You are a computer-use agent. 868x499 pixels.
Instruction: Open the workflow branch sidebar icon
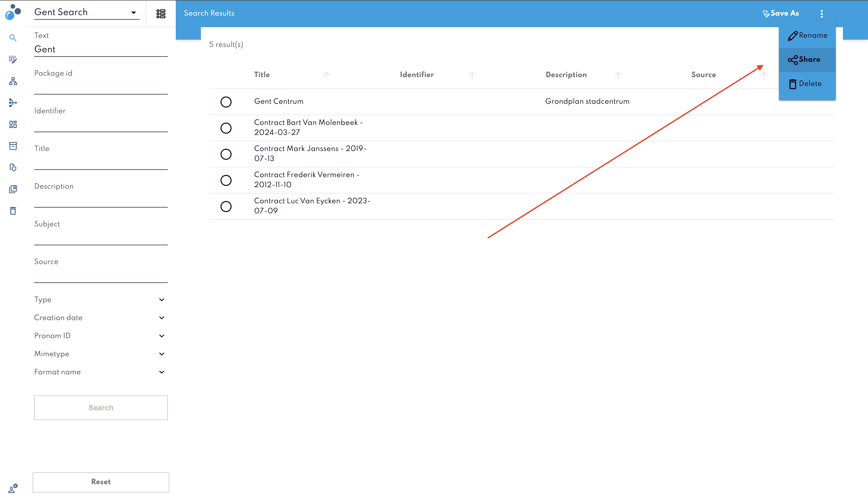13,103
